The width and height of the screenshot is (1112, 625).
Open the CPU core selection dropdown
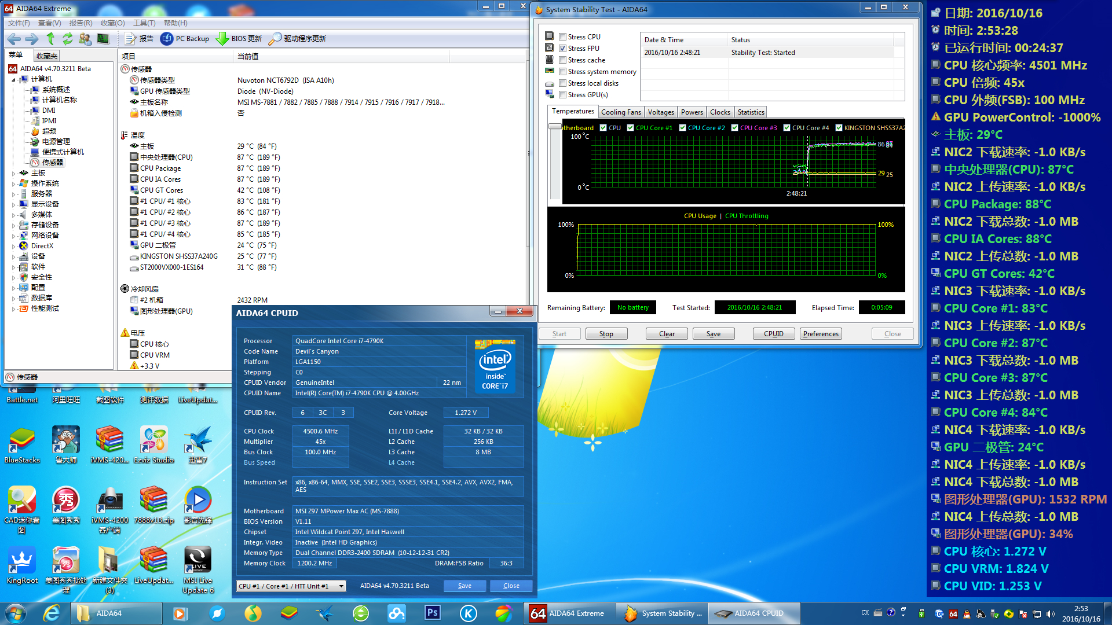(x=341, y=586)
